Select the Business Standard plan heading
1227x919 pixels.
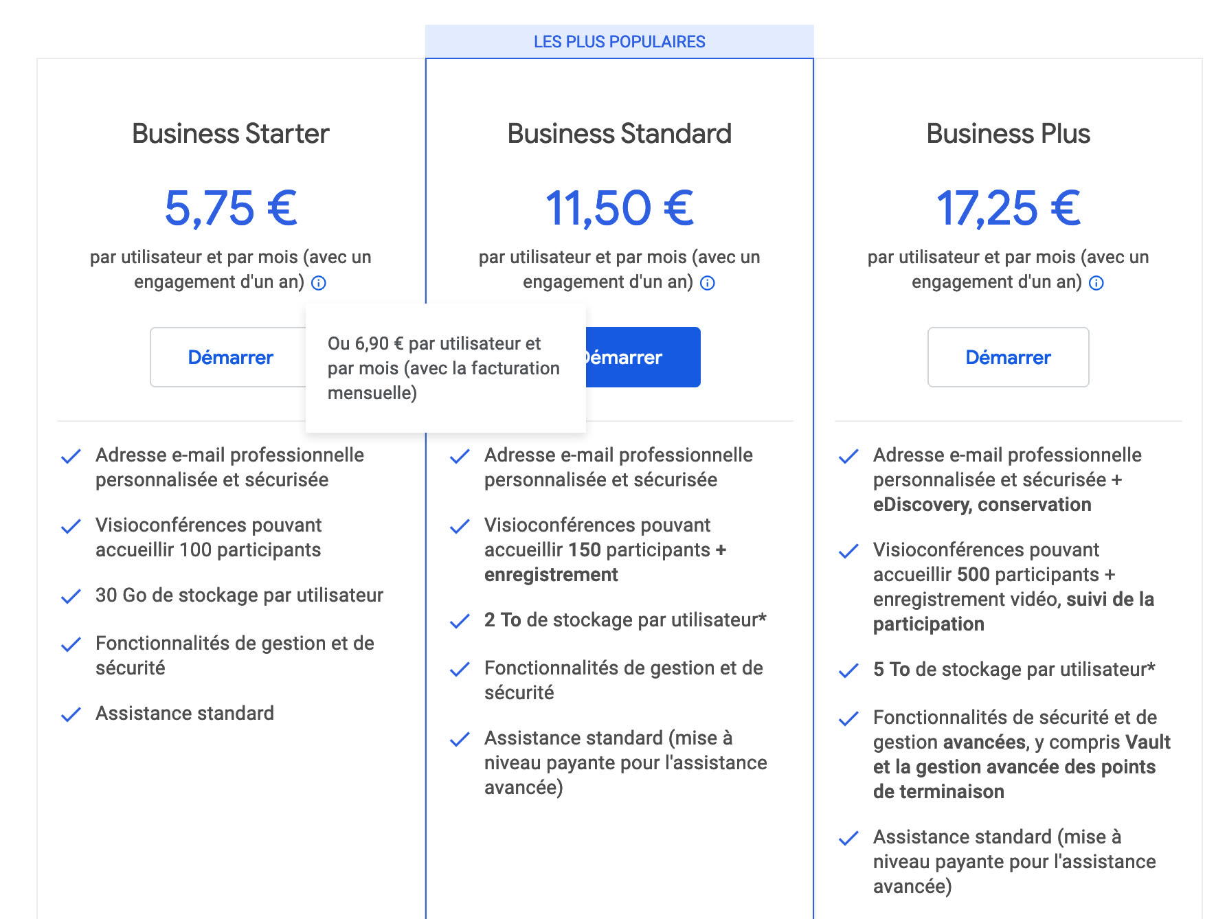click(x=618, y=134)
